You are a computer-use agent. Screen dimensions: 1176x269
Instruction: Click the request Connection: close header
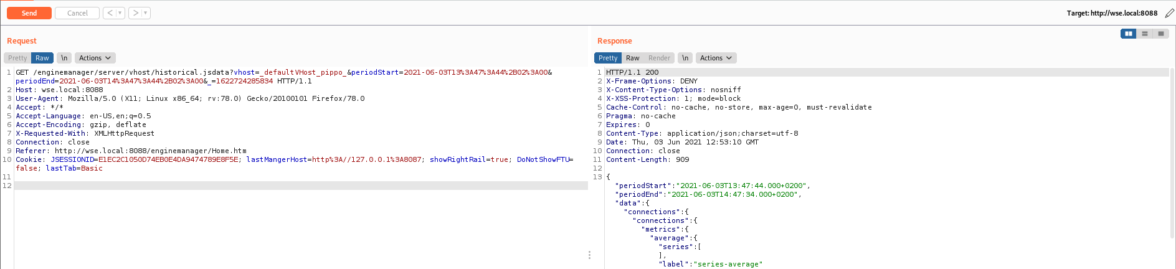pos(52,142)
